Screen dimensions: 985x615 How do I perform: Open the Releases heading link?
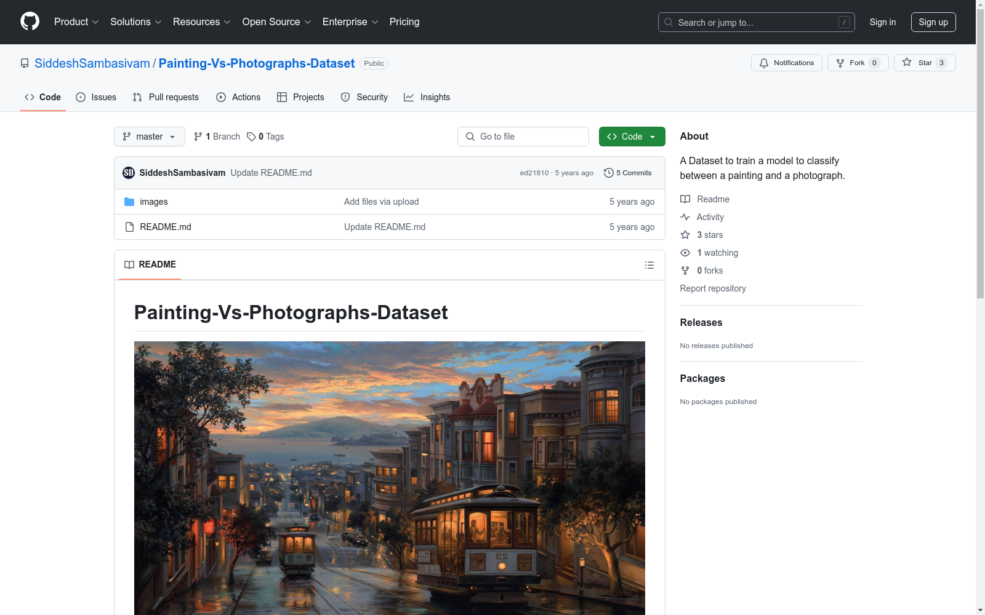tap(701, 322)
